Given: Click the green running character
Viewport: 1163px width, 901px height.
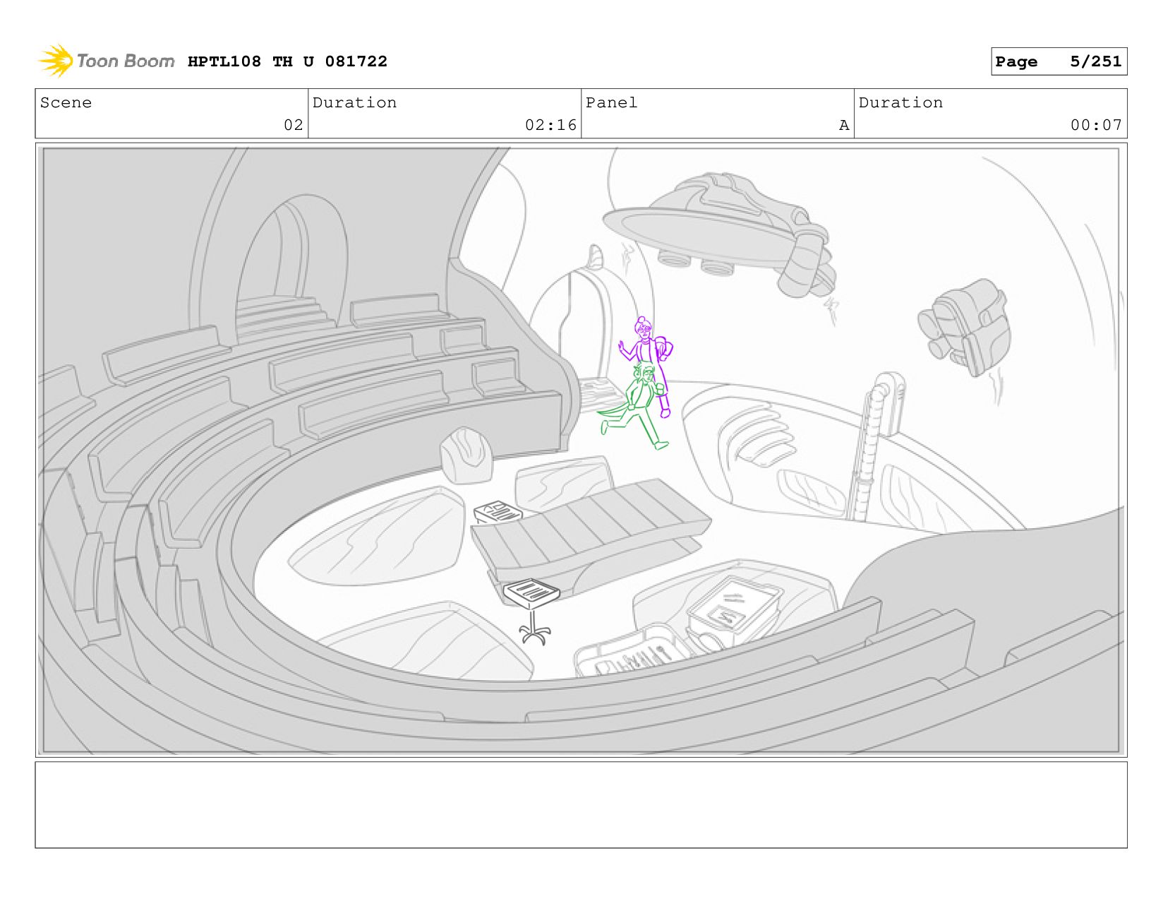Looking at the screenshot, I should (x=634, y=406).
